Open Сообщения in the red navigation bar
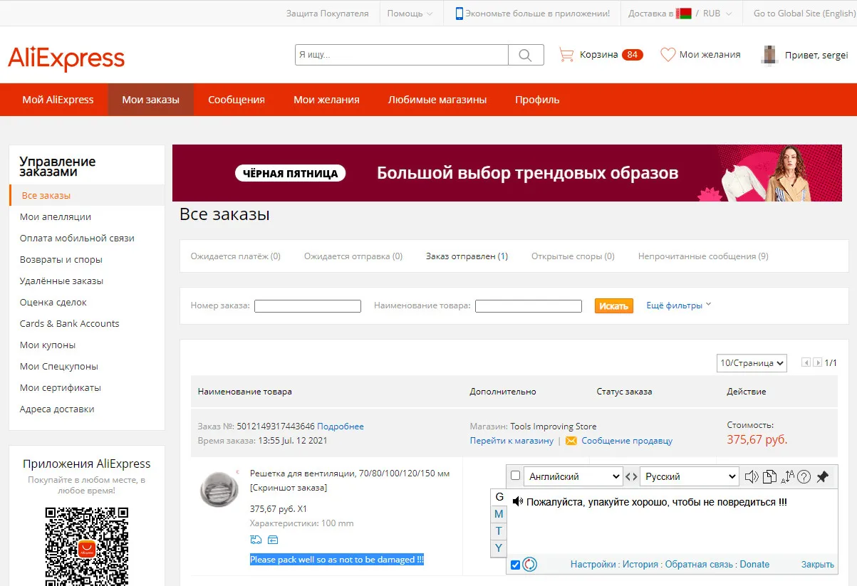 click(237, 100)
